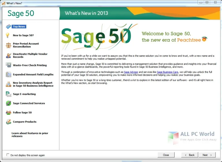222x162 pixels.
Task: Open 'Learn about features in prior releases'
Action: [30, 135]
